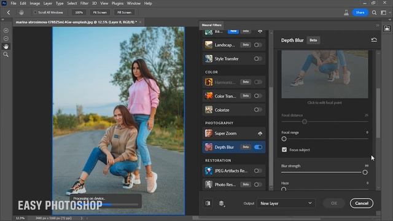Click the Landscape Mixer filter thumbnail icon
This screenshot has width=393, height=221.
(x=209, y=45)
